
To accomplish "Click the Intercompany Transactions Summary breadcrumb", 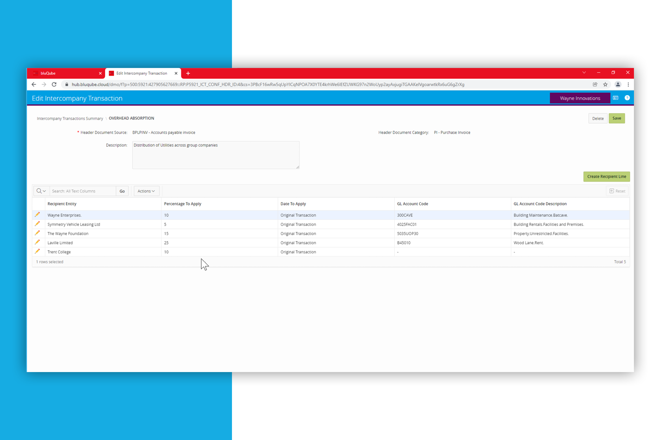I will point(70,119).
